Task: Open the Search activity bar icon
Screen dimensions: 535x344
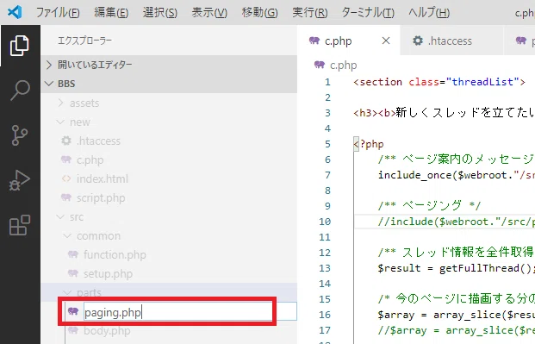Action: point(20,90)
